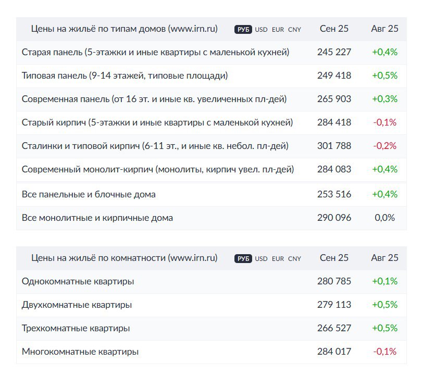The width and height of the screenshot is (423, 375).
Task: Switch room count table to USD
Action: [262, 259]
